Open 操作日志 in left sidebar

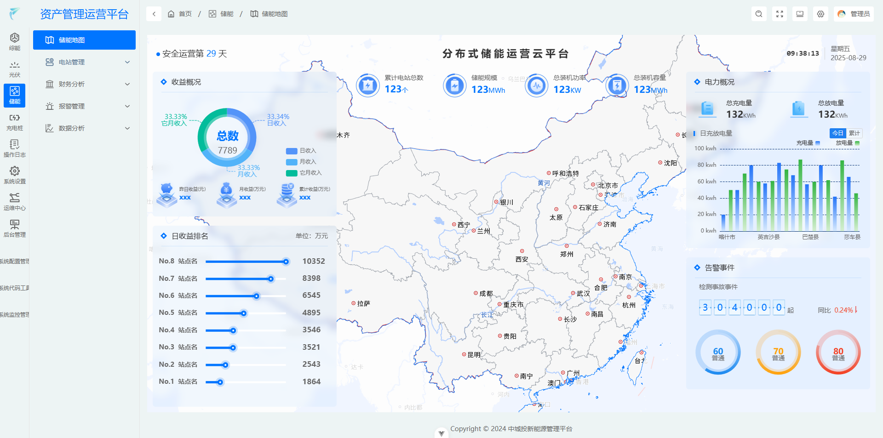(x=15, y=149)
